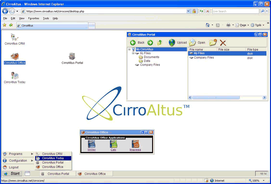Click the new folder icon in Portal toolbar
This screenshot has width=271, height=184.
pos(213,42)
